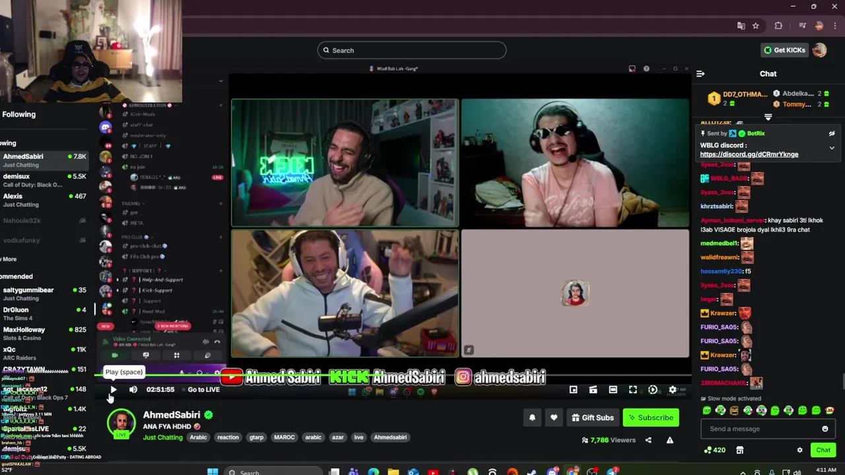Select the Ahmedsabiri tag
Image resolution: width=845 pixels, height=475 pixels.
(x=390, y=437)
